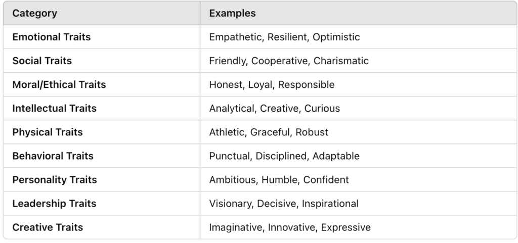Click the Ambitious, Humble, Confident cell
The image size is (518, 243).
pos(279,179)
